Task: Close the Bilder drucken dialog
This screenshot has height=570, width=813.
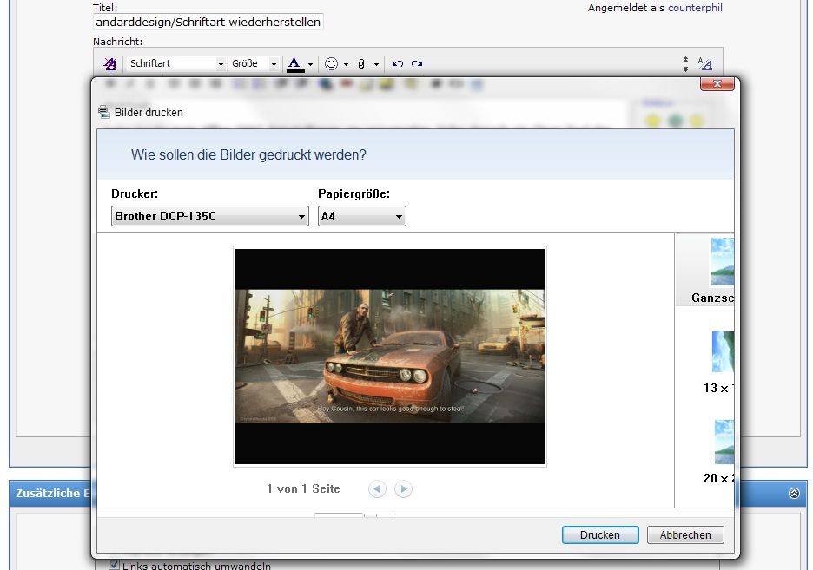Action: 717,84
